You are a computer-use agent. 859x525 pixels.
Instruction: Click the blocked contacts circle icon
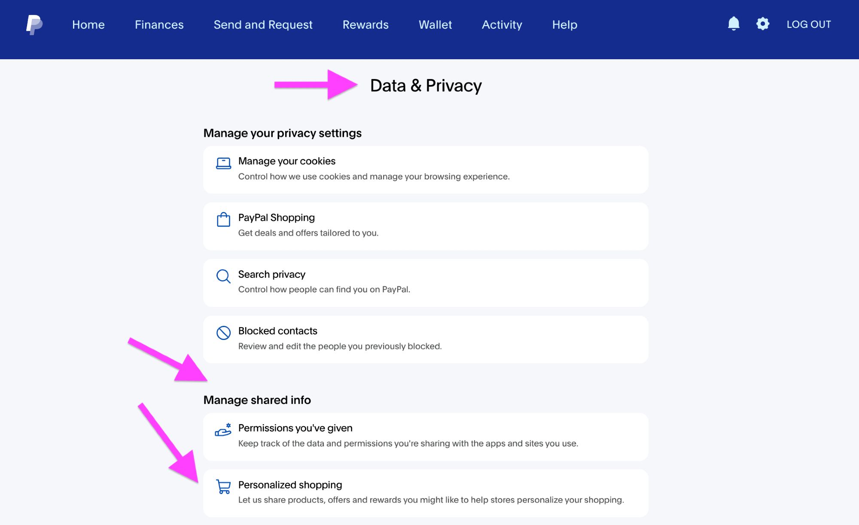click(x=223, y=332)
